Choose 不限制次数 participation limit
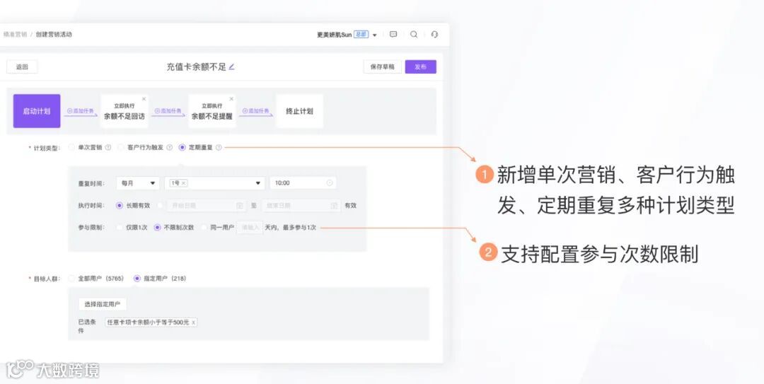This screenshot has height=384, width=764. pos(157,228)
